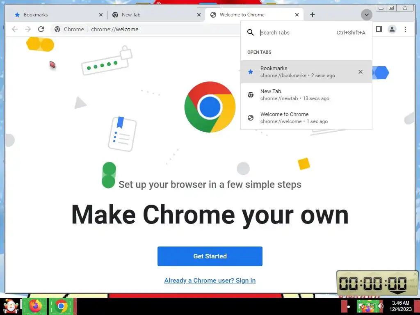
Task: Click the Get Started button
Action: [210, 256]
